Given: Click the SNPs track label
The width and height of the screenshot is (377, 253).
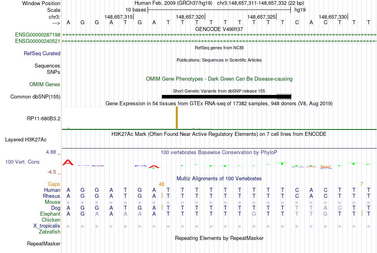Looking at the screenshot, I should pyautogui.click(x=54, y=72).
